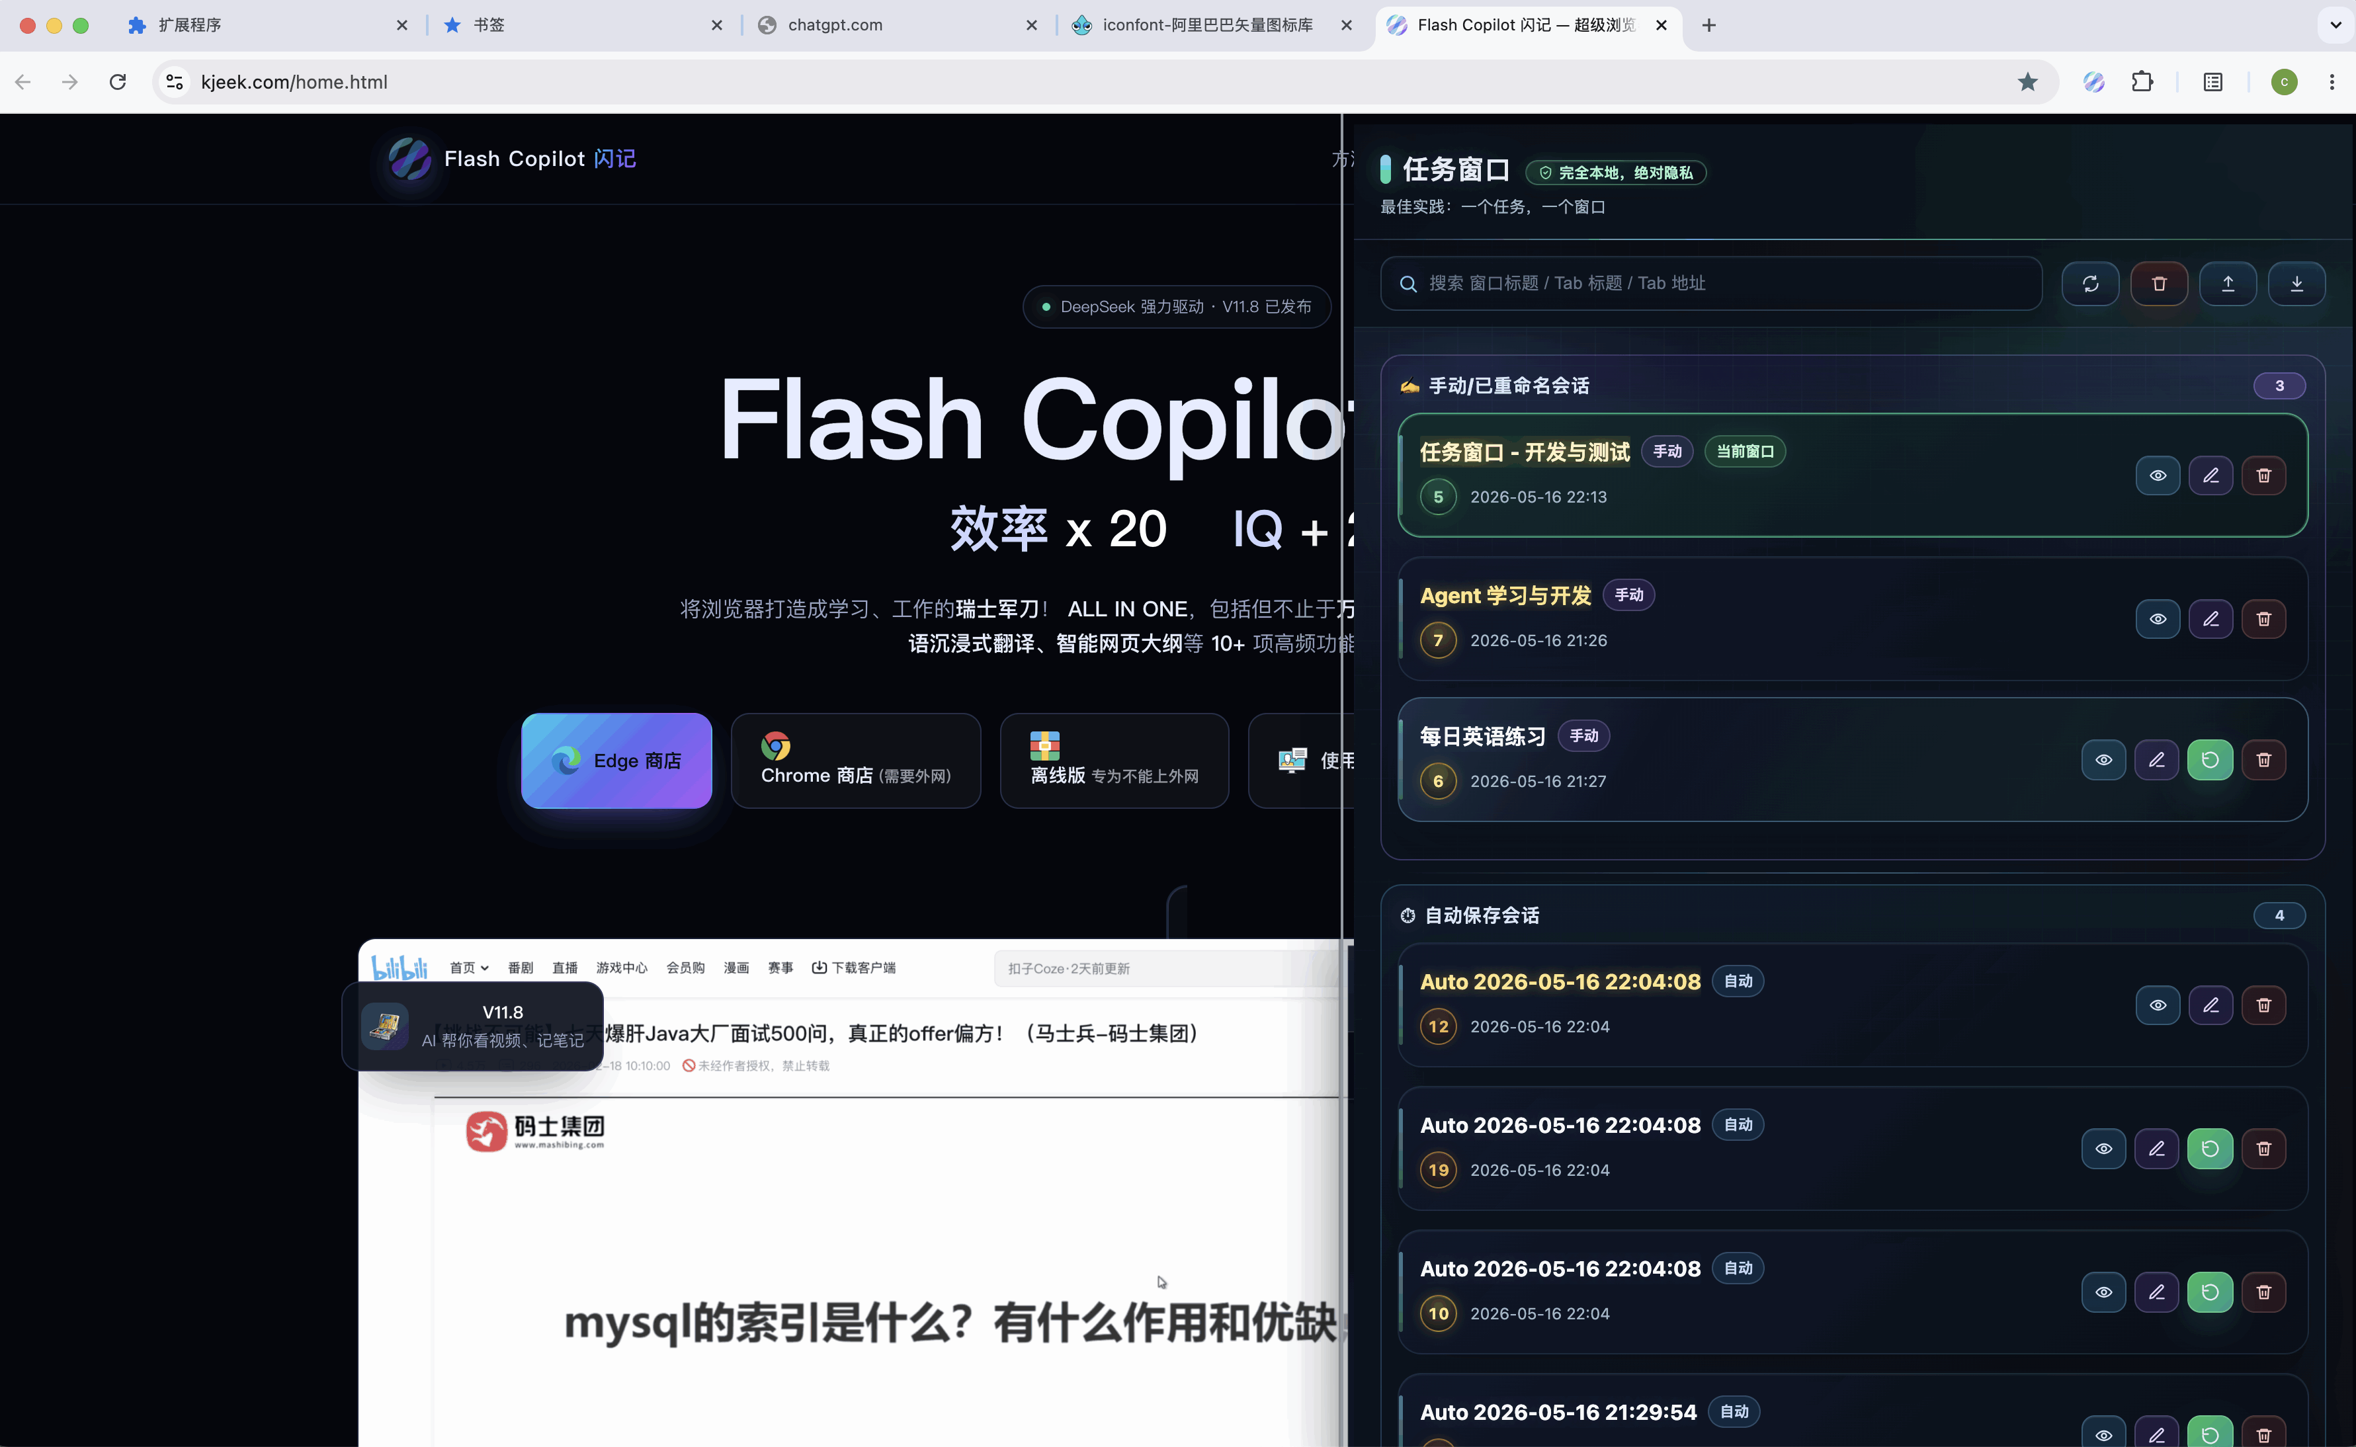Restore the '每日英语练习' session with green icon

(2210, 760)
